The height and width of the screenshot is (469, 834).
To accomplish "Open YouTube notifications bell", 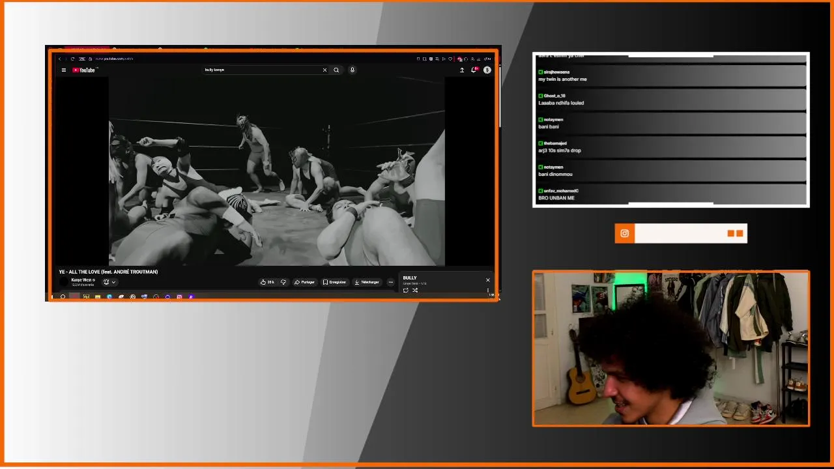I will point(474,70).
